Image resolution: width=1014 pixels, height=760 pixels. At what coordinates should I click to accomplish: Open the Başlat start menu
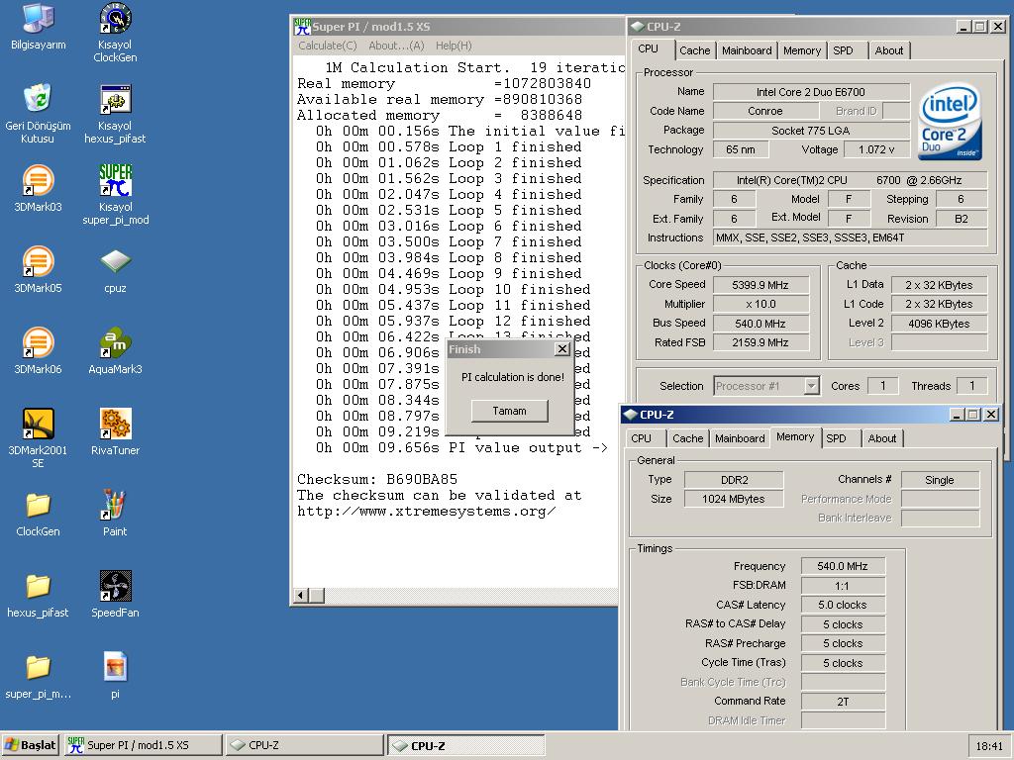coord(31,745)
